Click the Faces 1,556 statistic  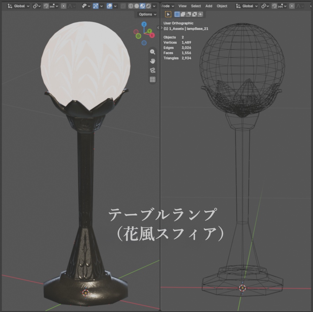pos(177,53)
